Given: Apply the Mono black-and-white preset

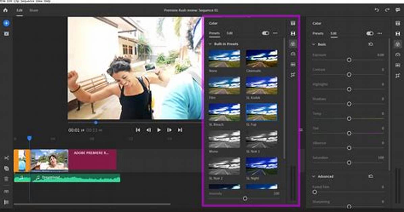Looking at the screenshot, I should click(224, 139).
